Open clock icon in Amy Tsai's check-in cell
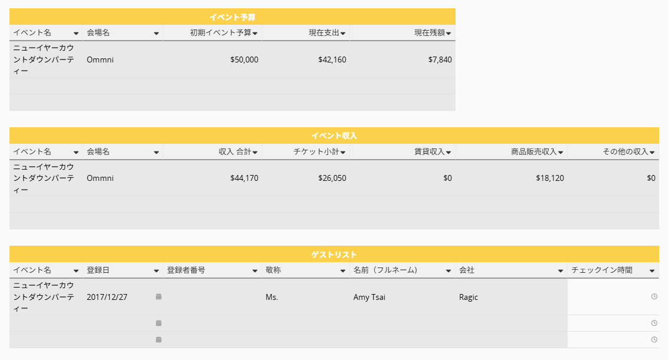 (x=654, y=296)
